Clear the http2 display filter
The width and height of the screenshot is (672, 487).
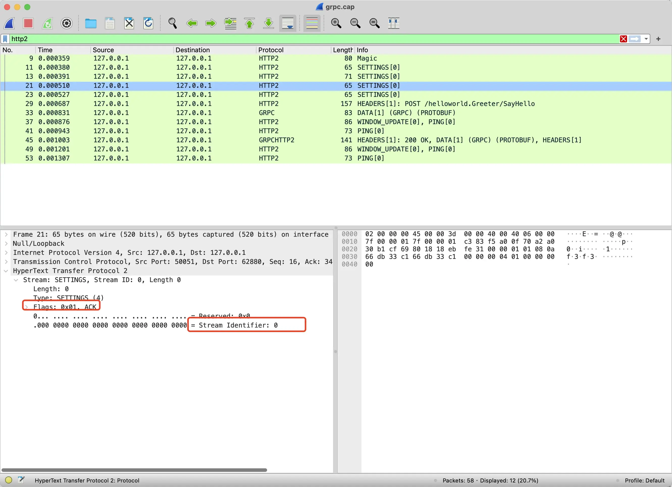tap(624, 39)
